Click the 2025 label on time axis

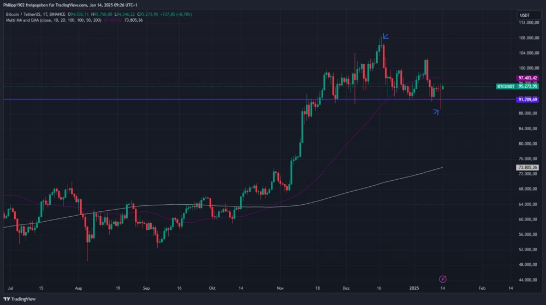(x=414, y=288)
